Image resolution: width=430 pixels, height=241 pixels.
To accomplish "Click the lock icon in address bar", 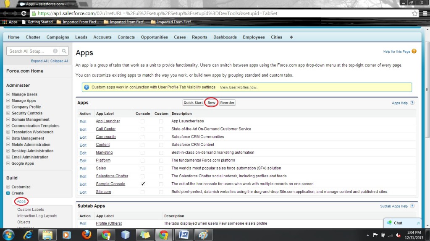I will tap(34, 13).
